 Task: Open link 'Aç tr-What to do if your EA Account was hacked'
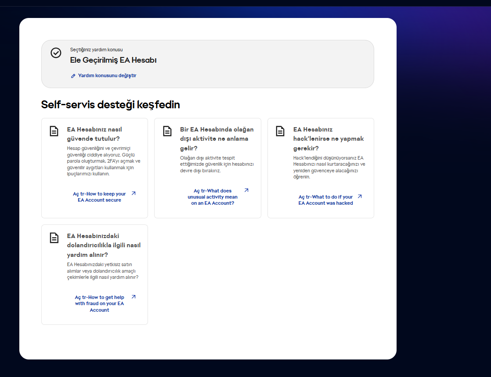[x=326, y=200]
